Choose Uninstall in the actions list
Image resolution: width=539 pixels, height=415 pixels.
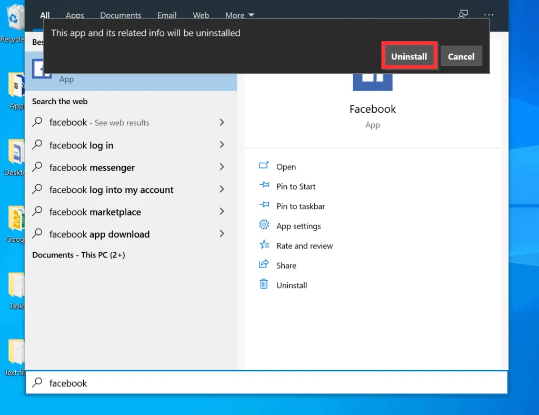point(292,285)
